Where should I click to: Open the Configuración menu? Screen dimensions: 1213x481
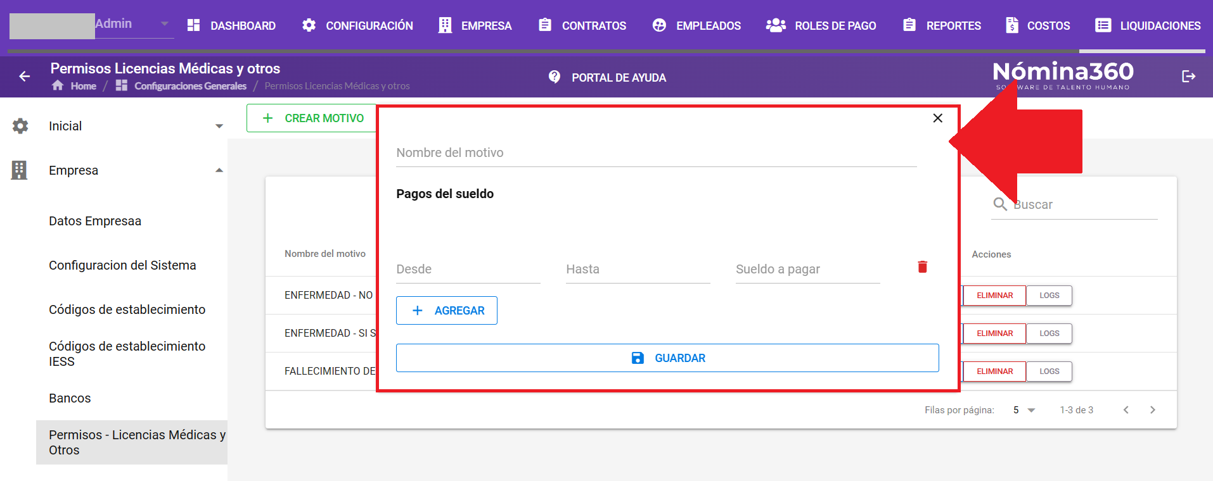coord(357,25)
